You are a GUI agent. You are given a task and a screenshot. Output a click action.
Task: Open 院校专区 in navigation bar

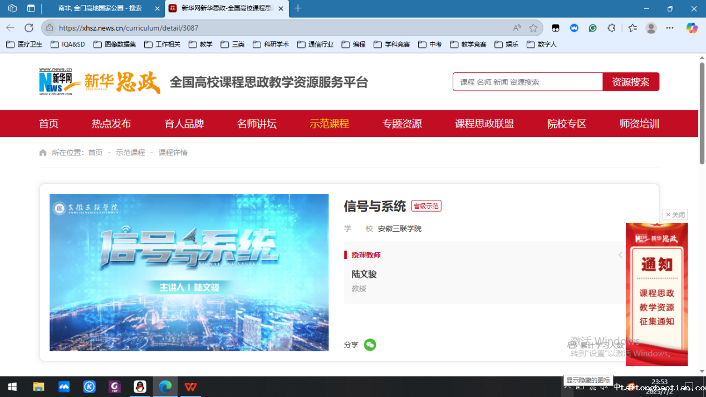pyautogui.click(x=567, y=124)
